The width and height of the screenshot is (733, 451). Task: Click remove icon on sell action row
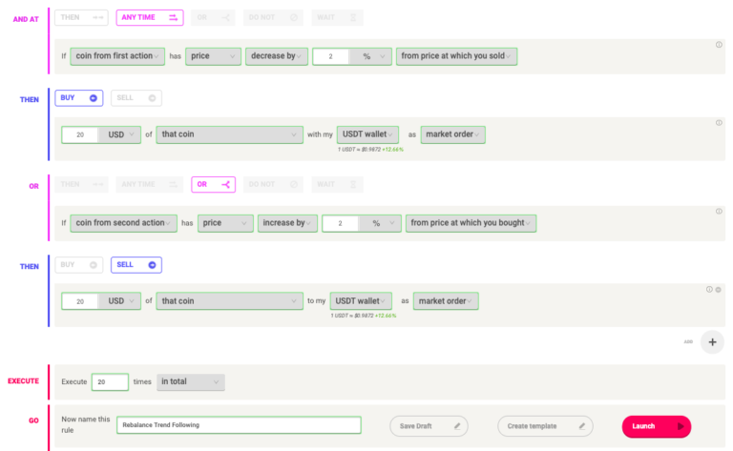tap(719, 290)
